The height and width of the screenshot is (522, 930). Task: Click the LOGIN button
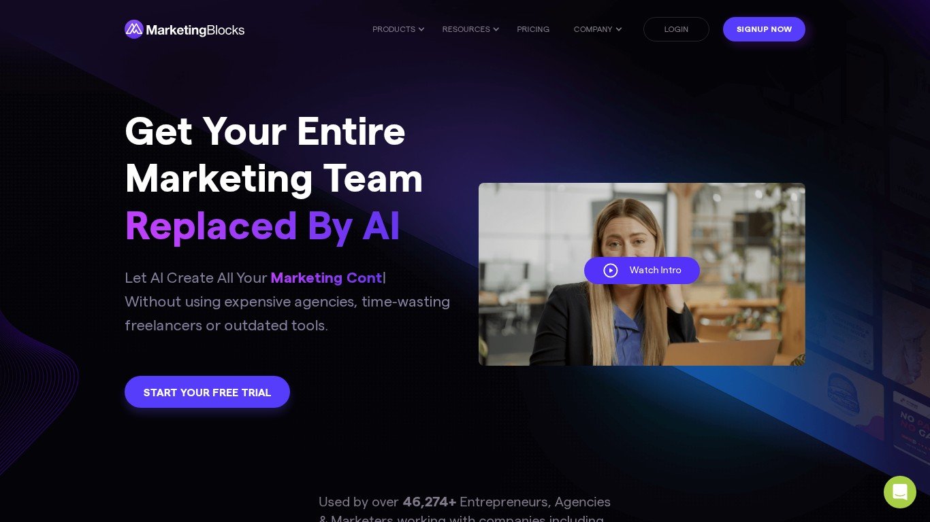click(x=676, y=29)
